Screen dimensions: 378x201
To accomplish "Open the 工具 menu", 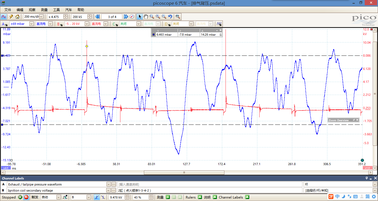I will (x=56, y=10).
